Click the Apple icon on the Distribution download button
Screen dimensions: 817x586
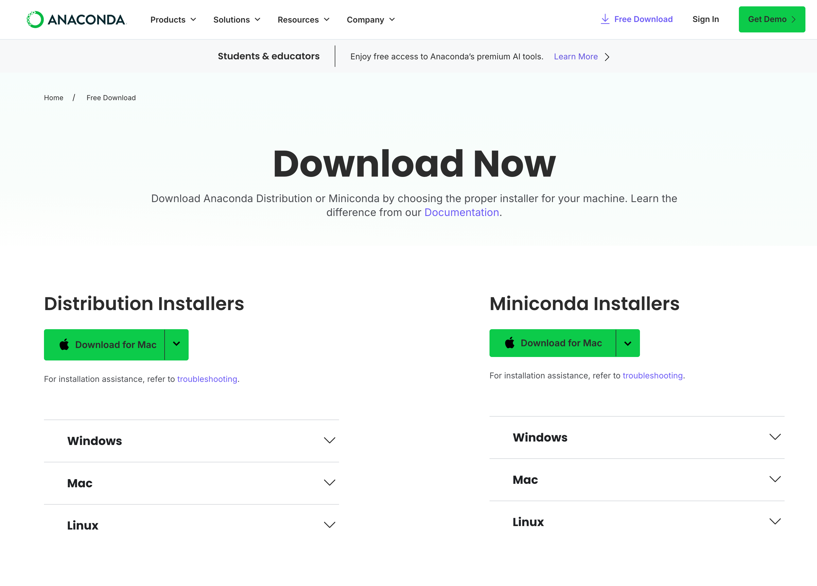coord(64,345)
